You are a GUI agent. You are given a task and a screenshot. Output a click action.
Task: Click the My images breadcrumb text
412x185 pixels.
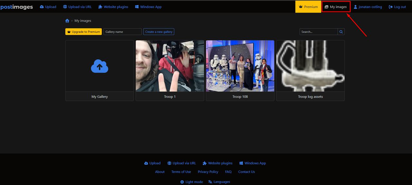pos(83,21)
